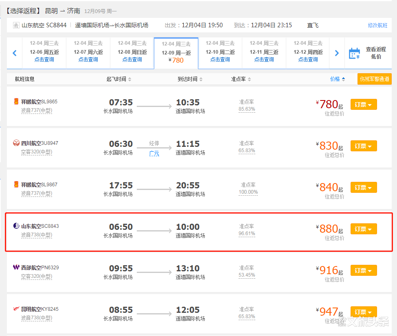This screenshot has width=397, height=336.
Task: Click the ¥830 round-trip price
Action: 329,146
